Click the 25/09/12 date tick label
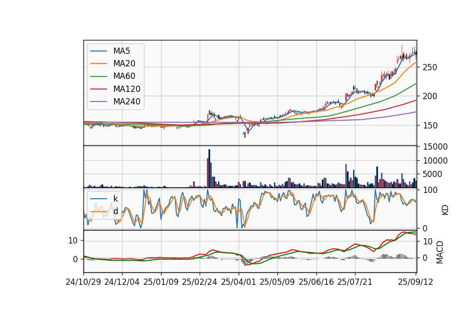Image resolution: width=463 pixels, height=332 pixels. 416,282
